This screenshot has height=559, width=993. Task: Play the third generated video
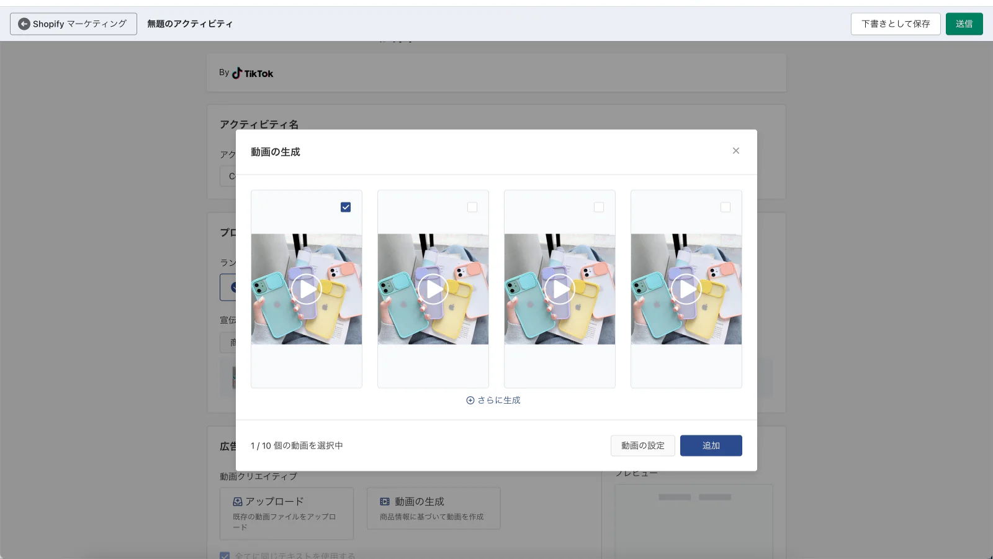560,289
